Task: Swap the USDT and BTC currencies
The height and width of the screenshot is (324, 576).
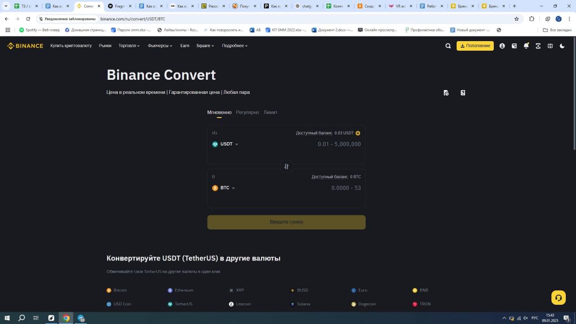Action: [286, 166]
